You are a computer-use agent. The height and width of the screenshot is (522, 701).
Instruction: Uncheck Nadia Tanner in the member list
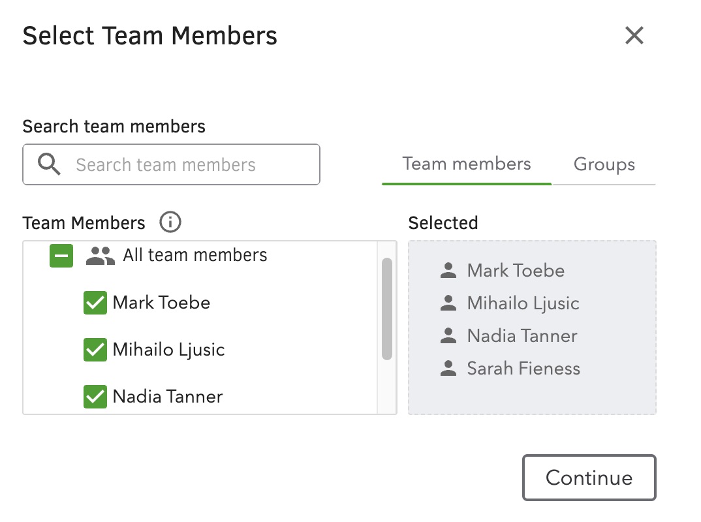coord(95,397)
